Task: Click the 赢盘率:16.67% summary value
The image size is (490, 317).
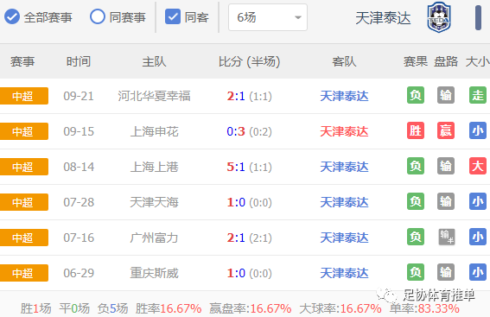Action: coord(250,308)
